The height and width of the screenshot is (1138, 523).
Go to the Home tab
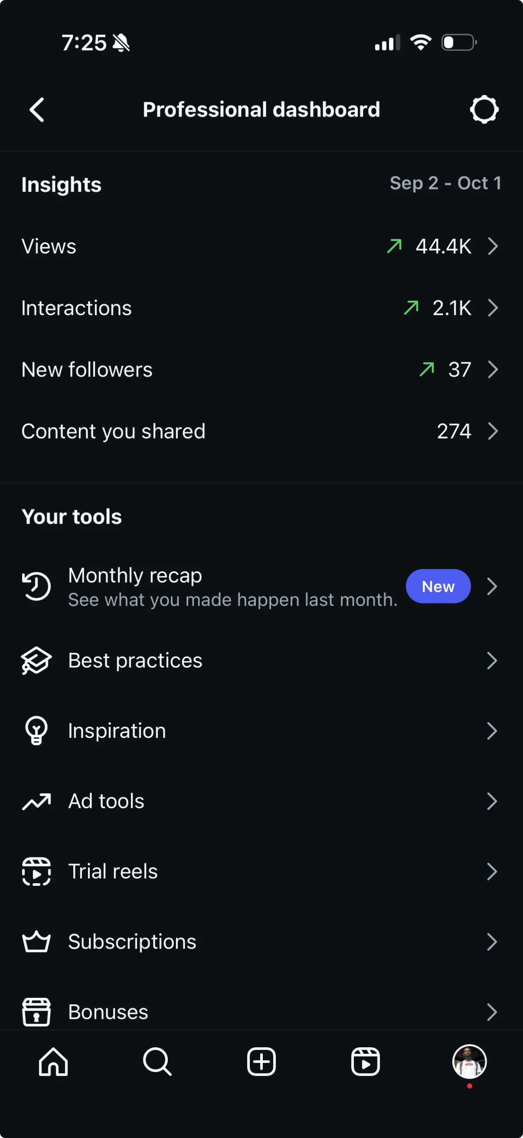[53, 1062]
